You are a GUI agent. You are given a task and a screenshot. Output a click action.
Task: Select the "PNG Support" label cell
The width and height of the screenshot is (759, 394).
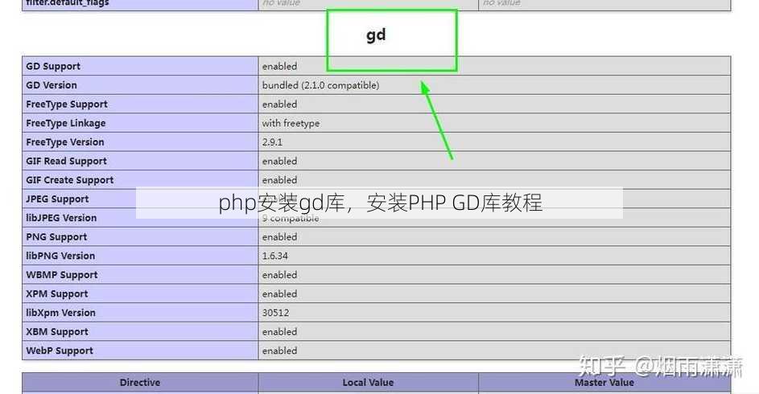pyautogui.click(x=140, y=237)
